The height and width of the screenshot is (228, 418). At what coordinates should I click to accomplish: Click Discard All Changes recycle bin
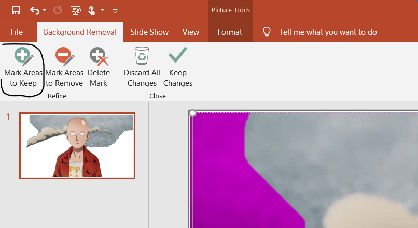coord(142,67)
